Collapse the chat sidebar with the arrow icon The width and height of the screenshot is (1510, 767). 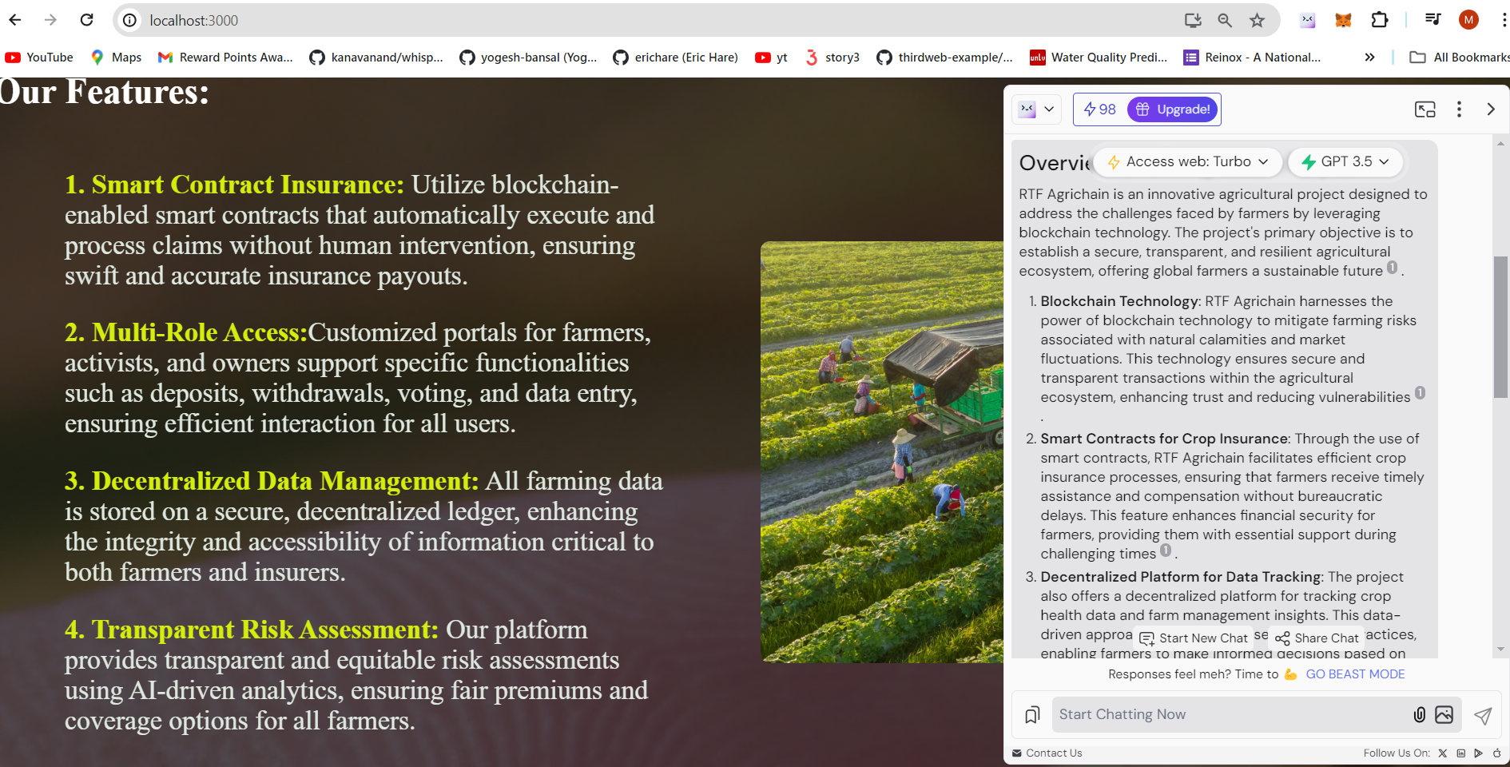1491,109
